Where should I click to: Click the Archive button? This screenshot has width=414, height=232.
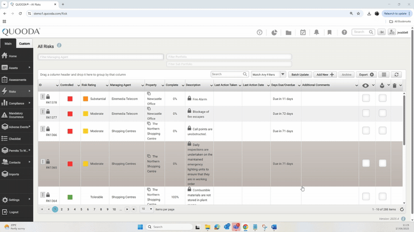pos(346,75)
